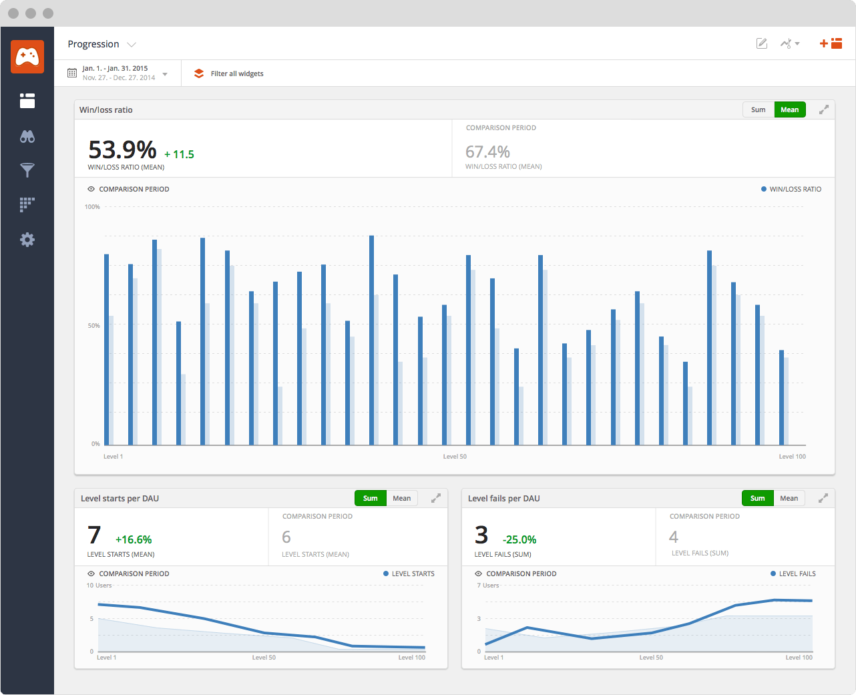Screen dimensions: 856x695
Task: Open the comparison period selector in Win/loss widget
Action: [128, 189]
